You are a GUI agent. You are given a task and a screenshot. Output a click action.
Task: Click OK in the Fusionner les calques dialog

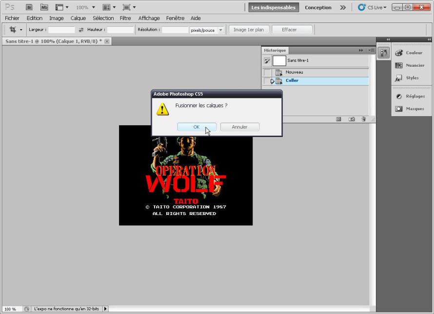(197, 127)
